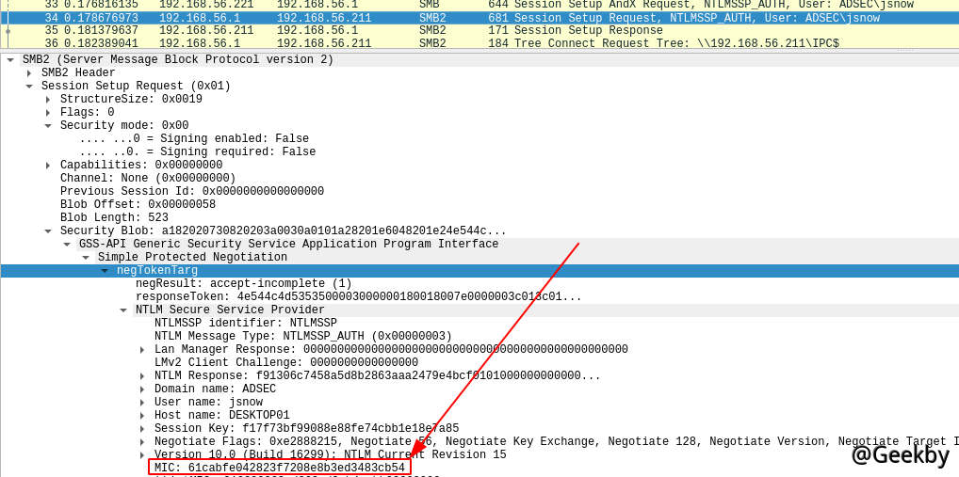
Task: Expand the SMB2 Header tree node
Action: [29, 73]
